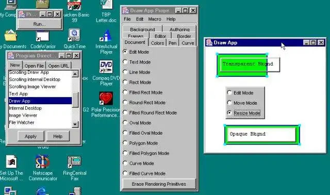Open the Polar Precision Performance heart icon
330x195 pixels.
point(106,98)
